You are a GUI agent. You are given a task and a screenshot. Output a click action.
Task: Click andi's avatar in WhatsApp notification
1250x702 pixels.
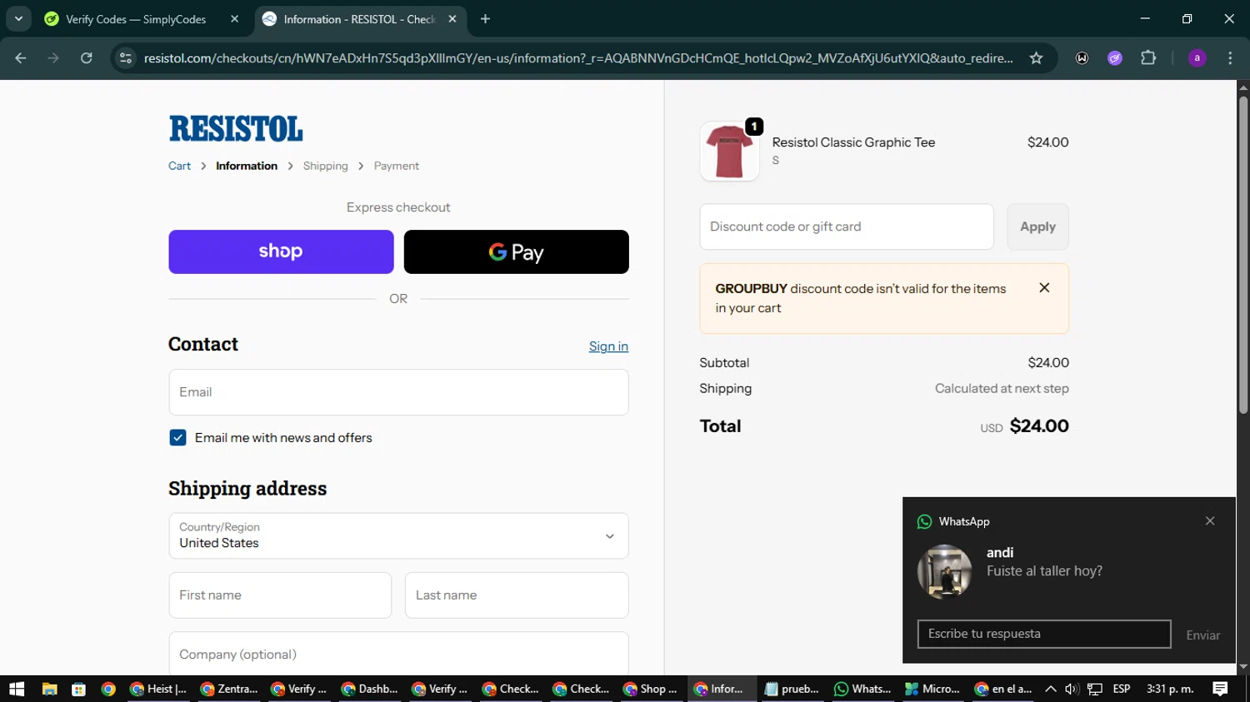pyautogui.click(x=944, y=572)
